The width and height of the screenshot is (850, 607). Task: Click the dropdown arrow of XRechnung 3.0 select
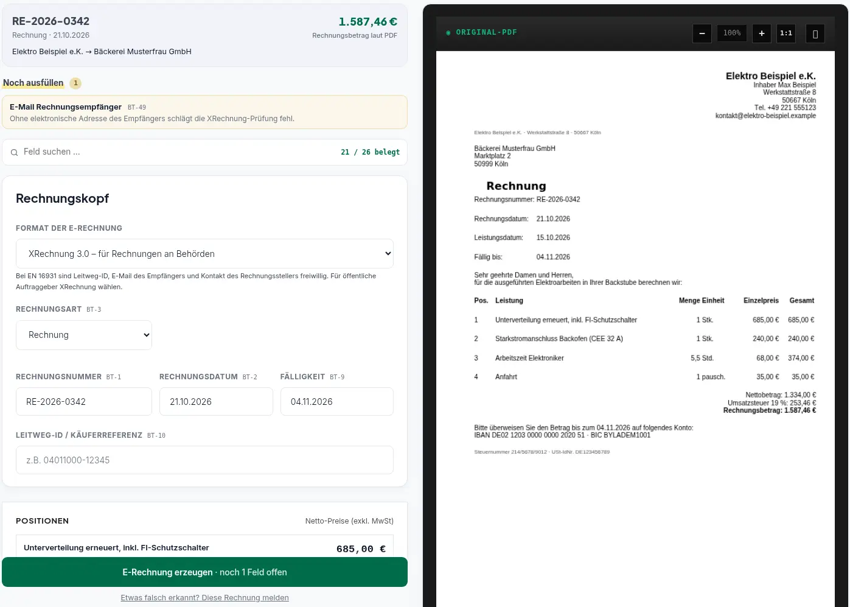[388, 254]
